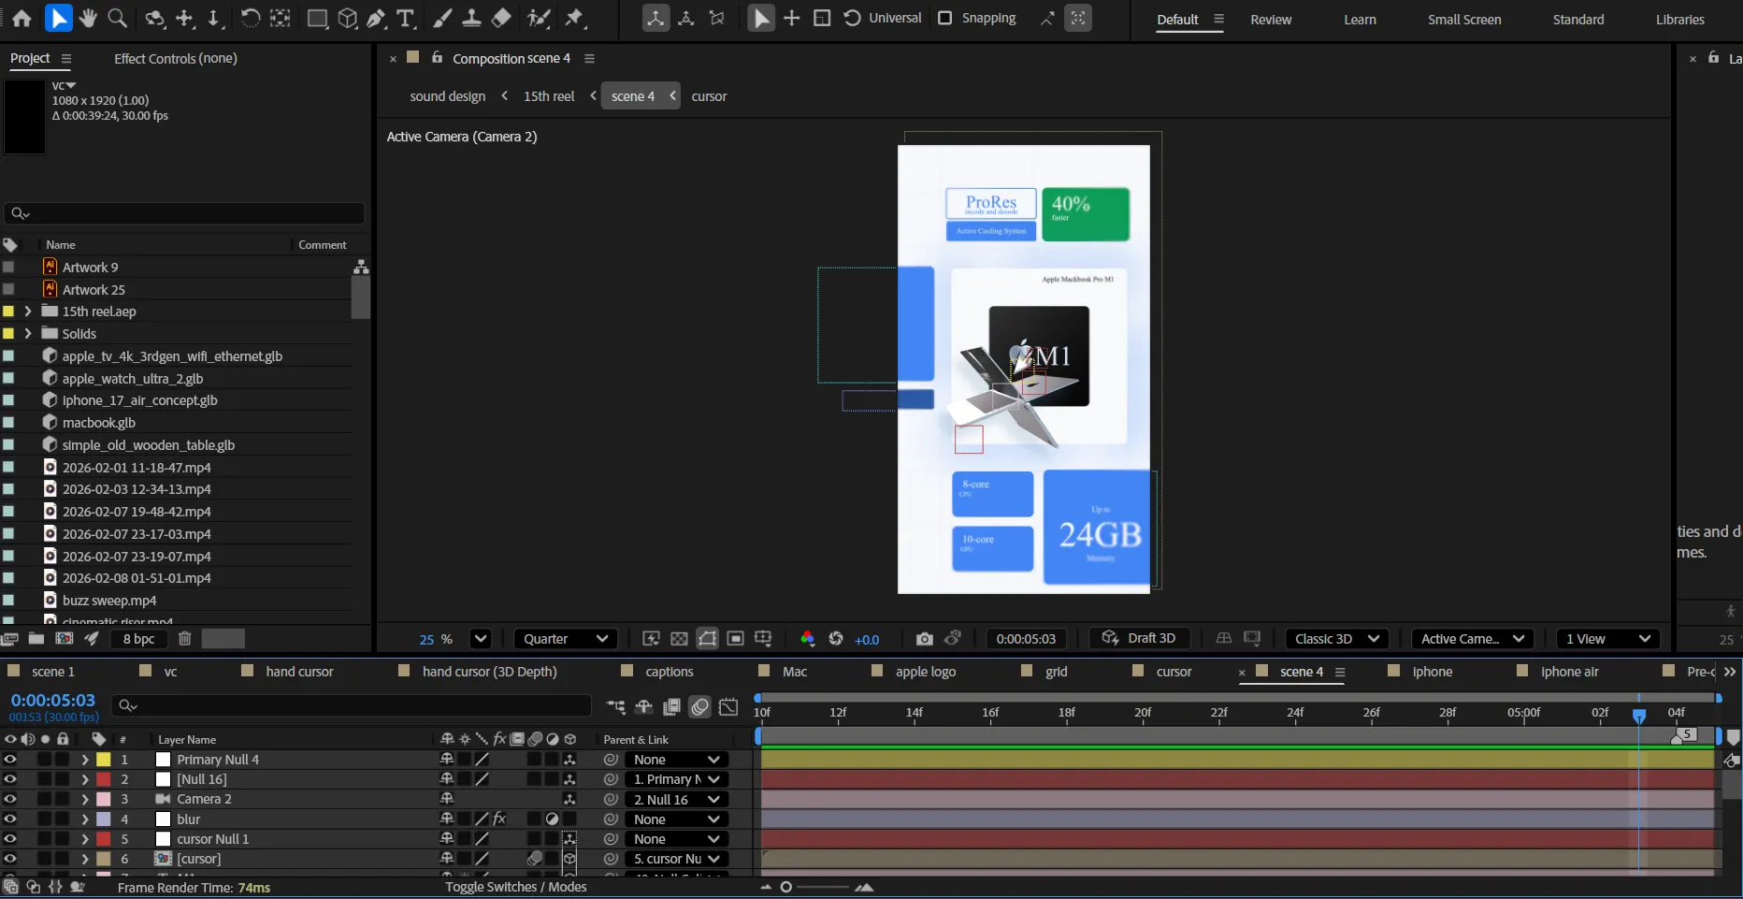Screen dimensions: 1743x899
Task: Select the Hand tool
Action: [x=88, y=18]
